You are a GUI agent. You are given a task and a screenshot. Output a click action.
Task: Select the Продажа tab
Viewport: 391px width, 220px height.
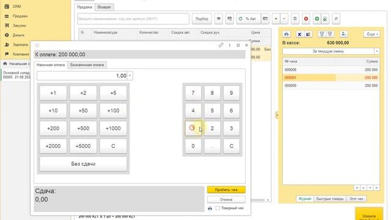tap(84, 7)
